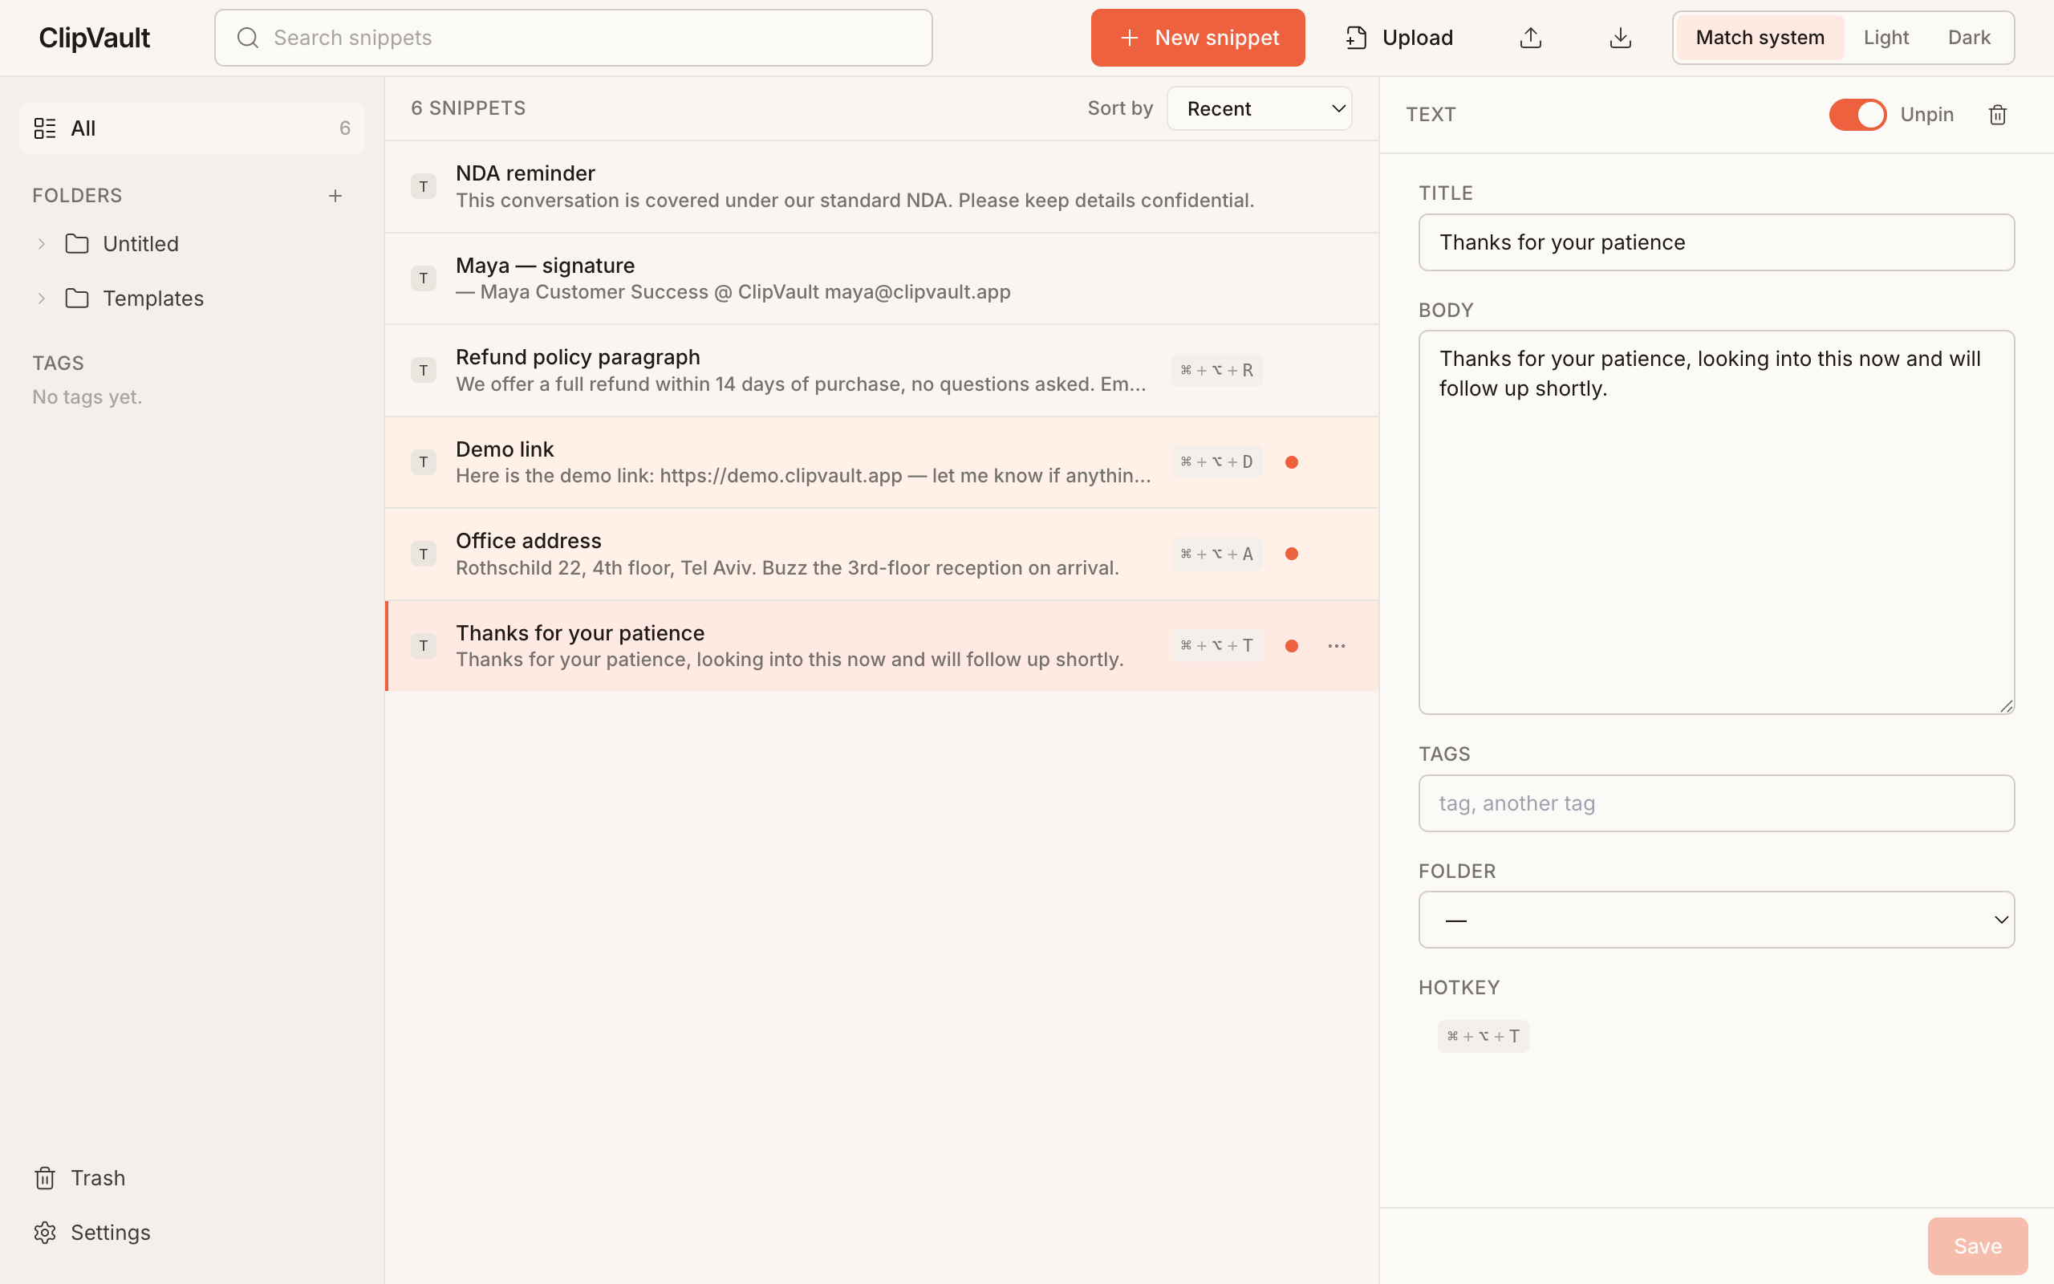
Task: Open the Folder dropdown in editor
Action: (x=1716, y=920)
